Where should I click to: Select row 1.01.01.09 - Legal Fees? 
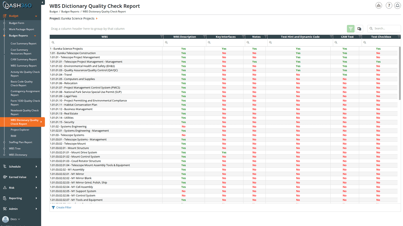pos(224,96)
